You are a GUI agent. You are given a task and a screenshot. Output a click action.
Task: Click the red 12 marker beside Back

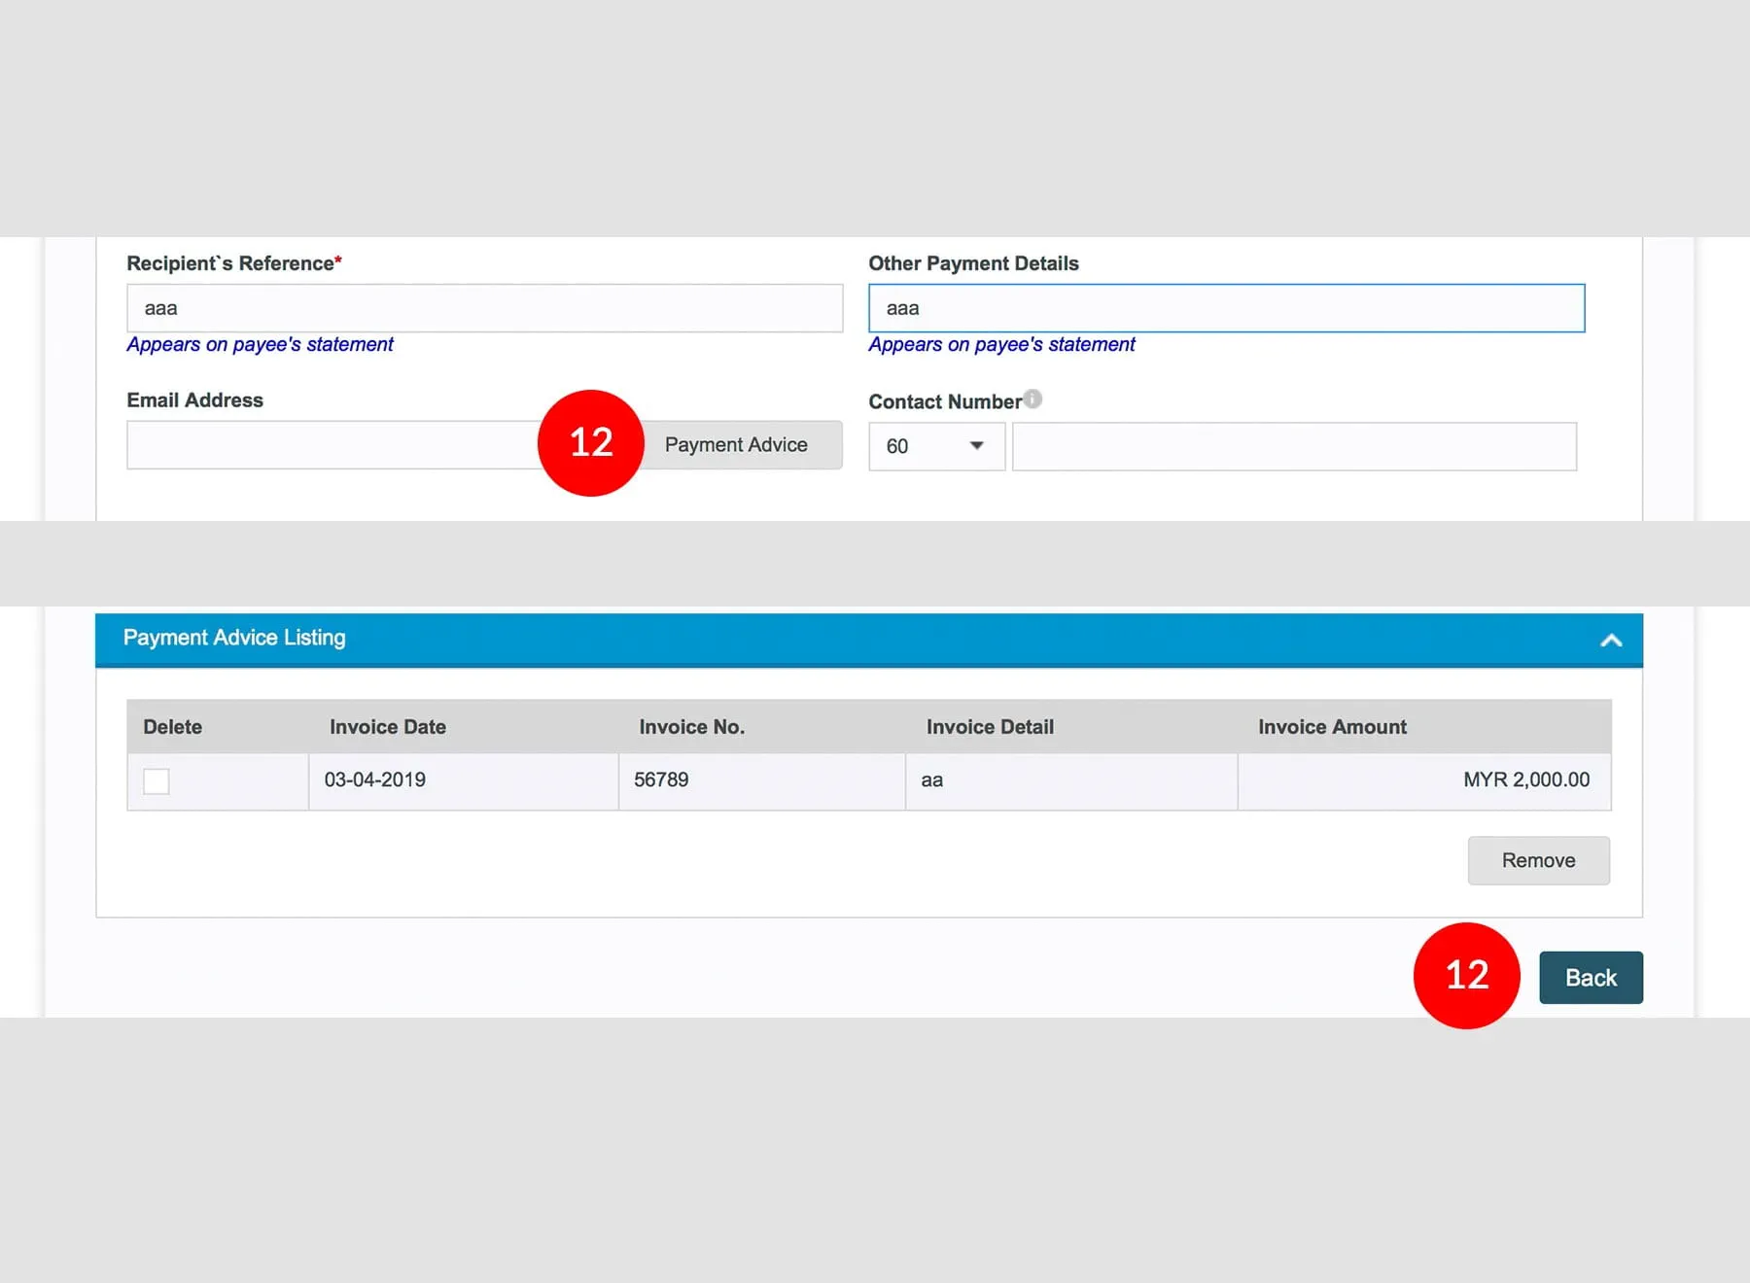pyautogui.click(x=1465, y=976)
